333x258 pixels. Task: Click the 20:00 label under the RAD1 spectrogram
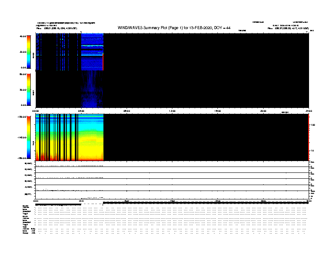263,111
